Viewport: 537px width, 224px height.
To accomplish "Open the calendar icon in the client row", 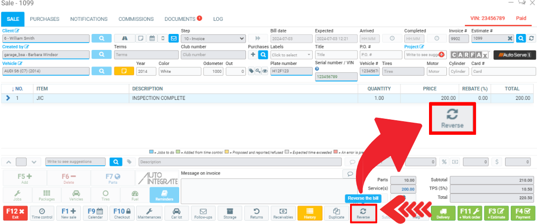I will [x=152, y=38].
